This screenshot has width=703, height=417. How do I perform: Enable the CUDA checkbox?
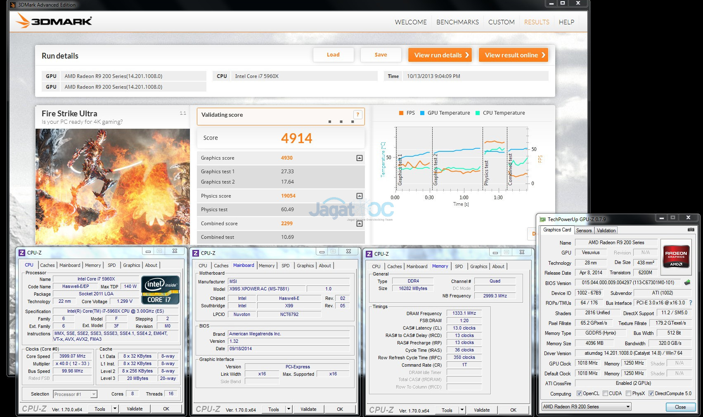605,393
